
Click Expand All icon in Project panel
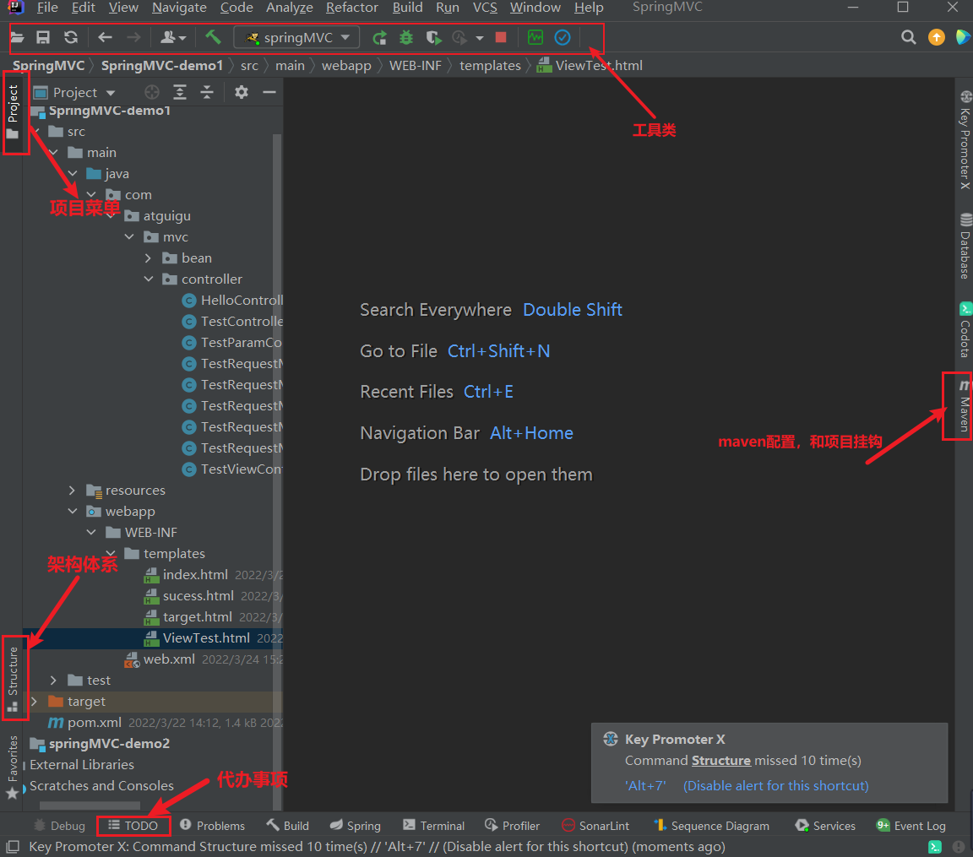[179, 92]
